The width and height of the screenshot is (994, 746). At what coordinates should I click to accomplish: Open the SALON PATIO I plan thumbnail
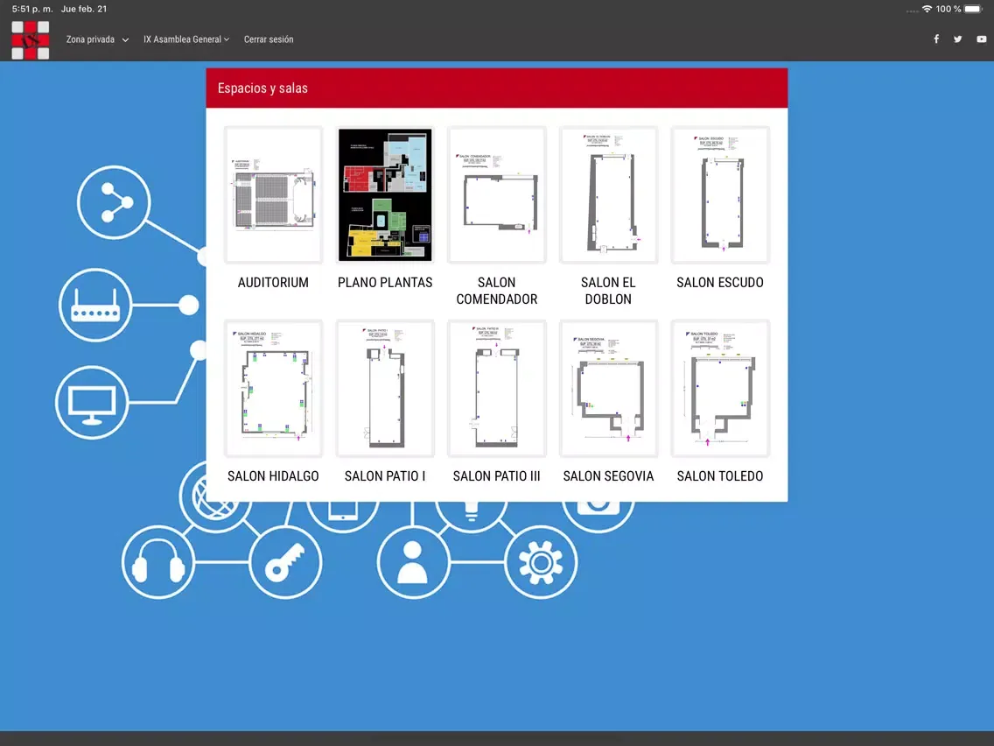tap(385, 388)
